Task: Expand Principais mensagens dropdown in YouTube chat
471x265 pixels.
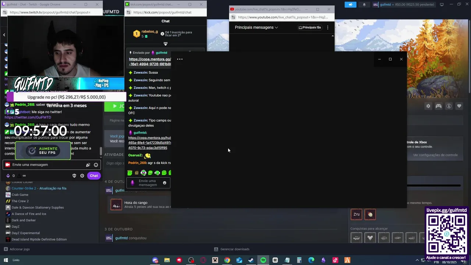Action: (x=256, y=27)
